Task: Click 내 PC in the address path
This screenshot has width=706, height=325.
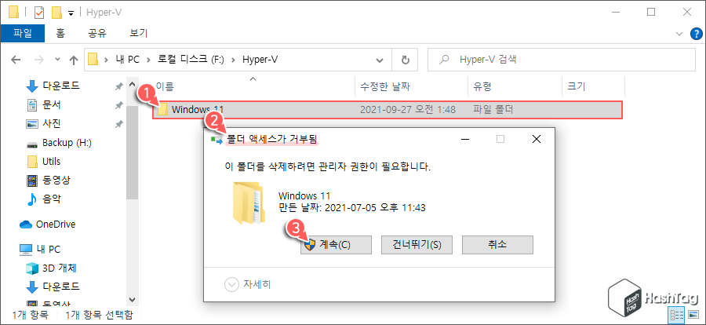Action: pyautogui.click(x=127, y=60)
